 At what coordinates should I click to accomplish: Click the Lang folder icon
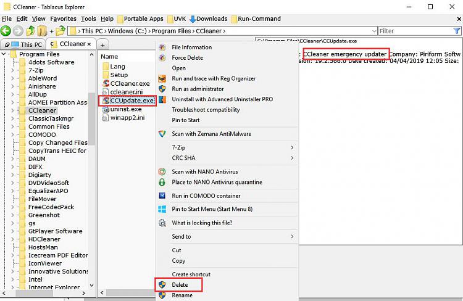click(x=106, y=67)
